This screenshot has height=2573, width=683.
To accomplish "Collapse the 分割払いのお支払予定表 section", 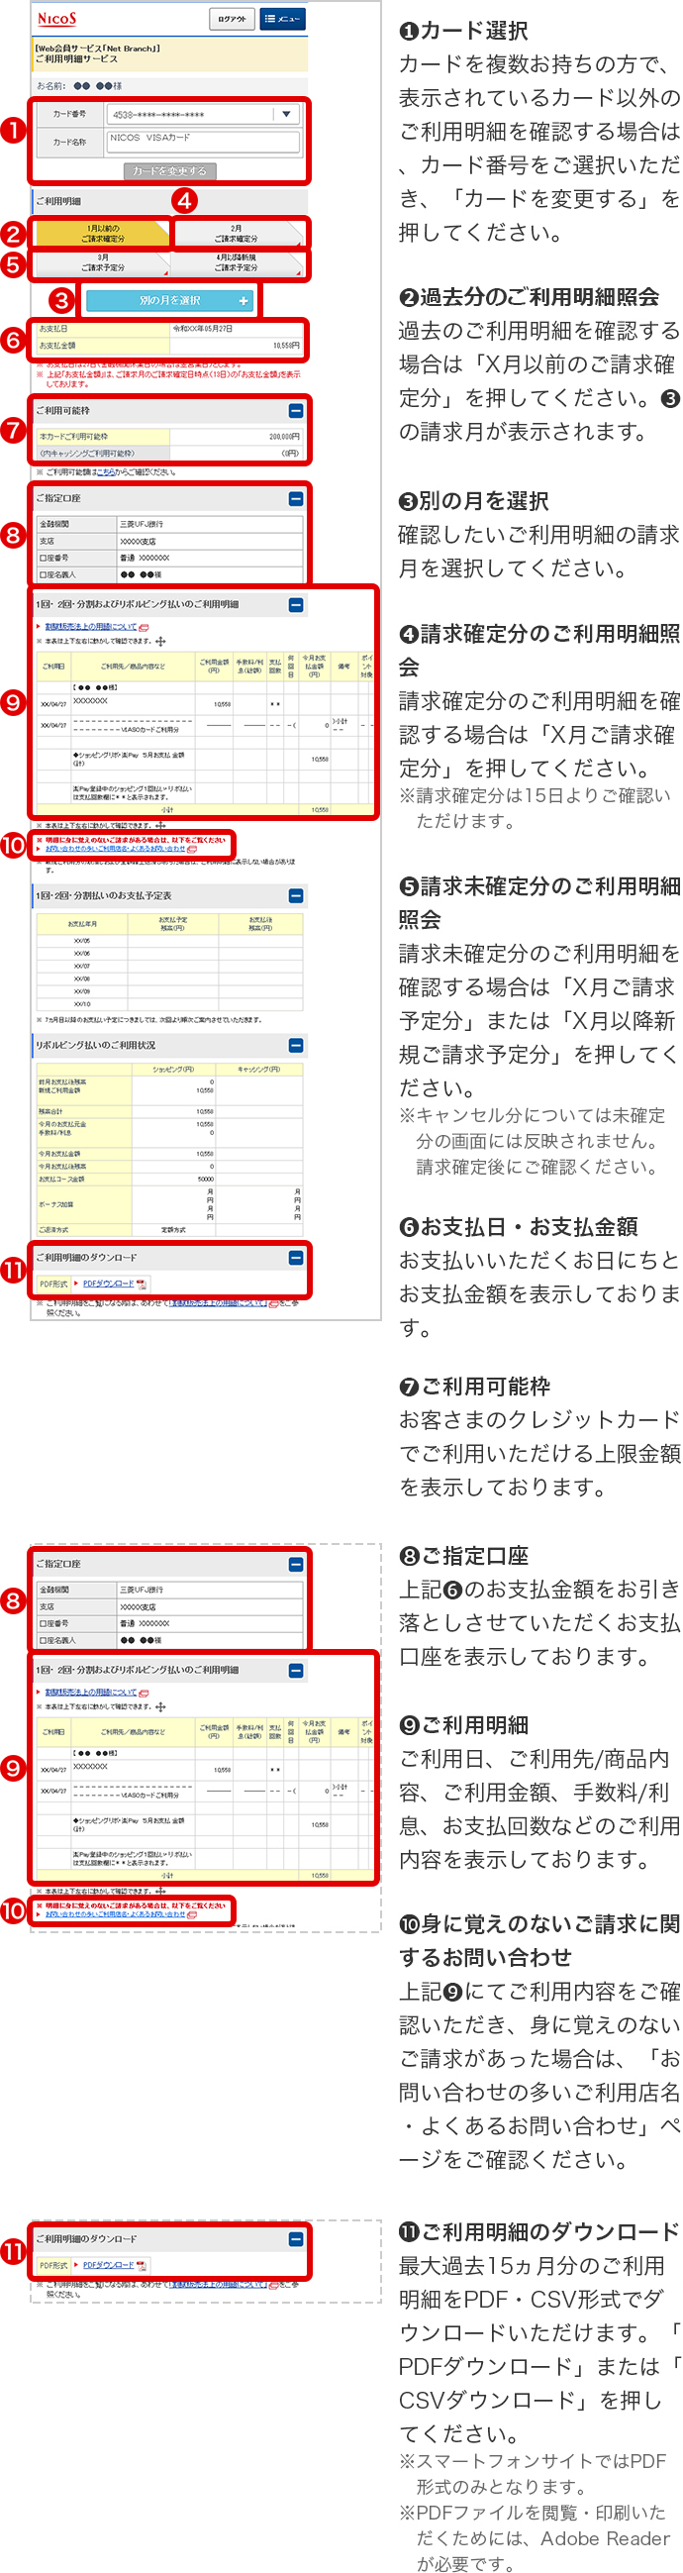I will 296,896.
